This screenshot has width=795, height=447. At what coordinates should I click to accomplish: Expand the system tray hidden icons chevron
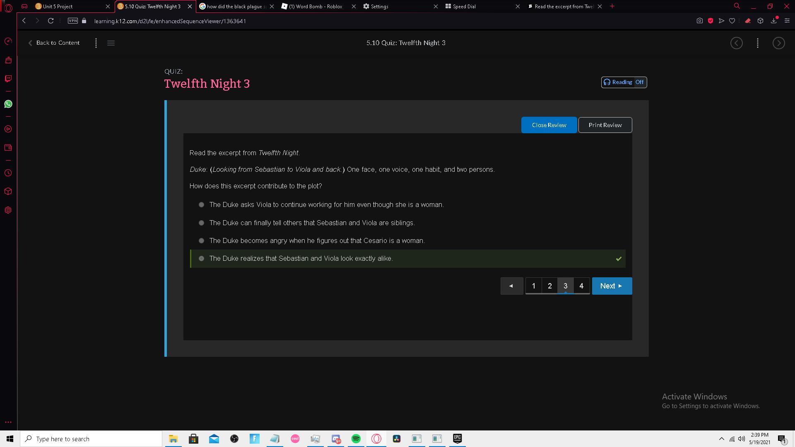click(x=721, y=439)
